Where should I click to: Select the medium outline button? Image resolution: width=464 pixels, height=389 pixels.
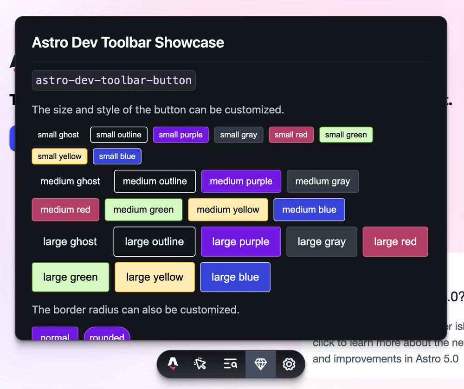155,181
